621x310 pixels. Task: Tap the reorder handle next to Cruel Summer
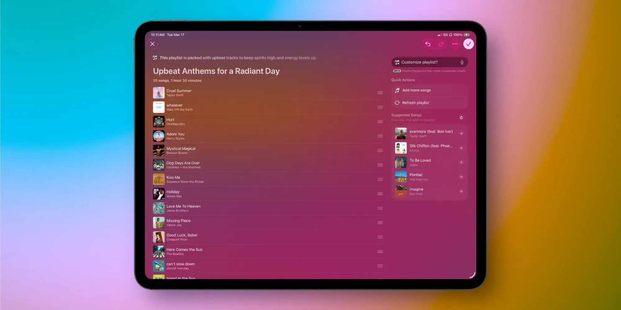click(x=380, y=92)
